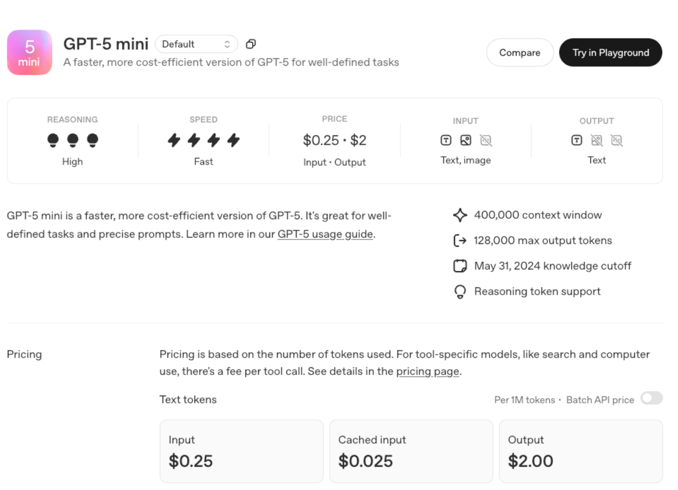Open Try in Playground

610,53
